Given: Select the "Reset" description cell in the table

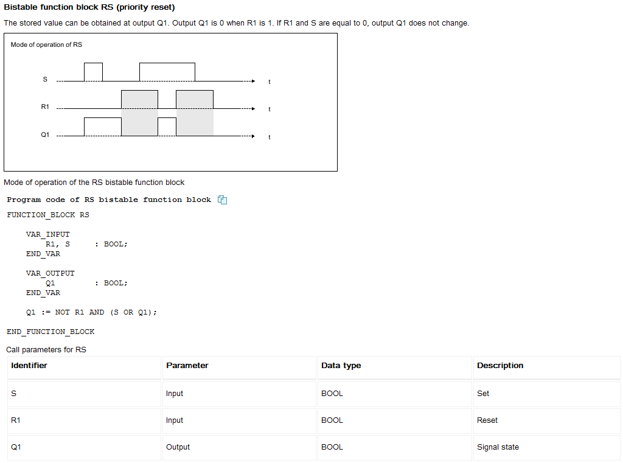Looking at the screenshot, I should (487, 420).
